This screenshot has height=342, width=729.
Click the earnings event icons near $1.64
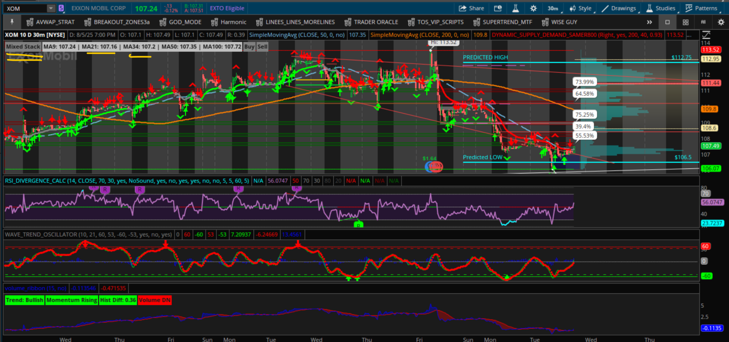(434, 167)
